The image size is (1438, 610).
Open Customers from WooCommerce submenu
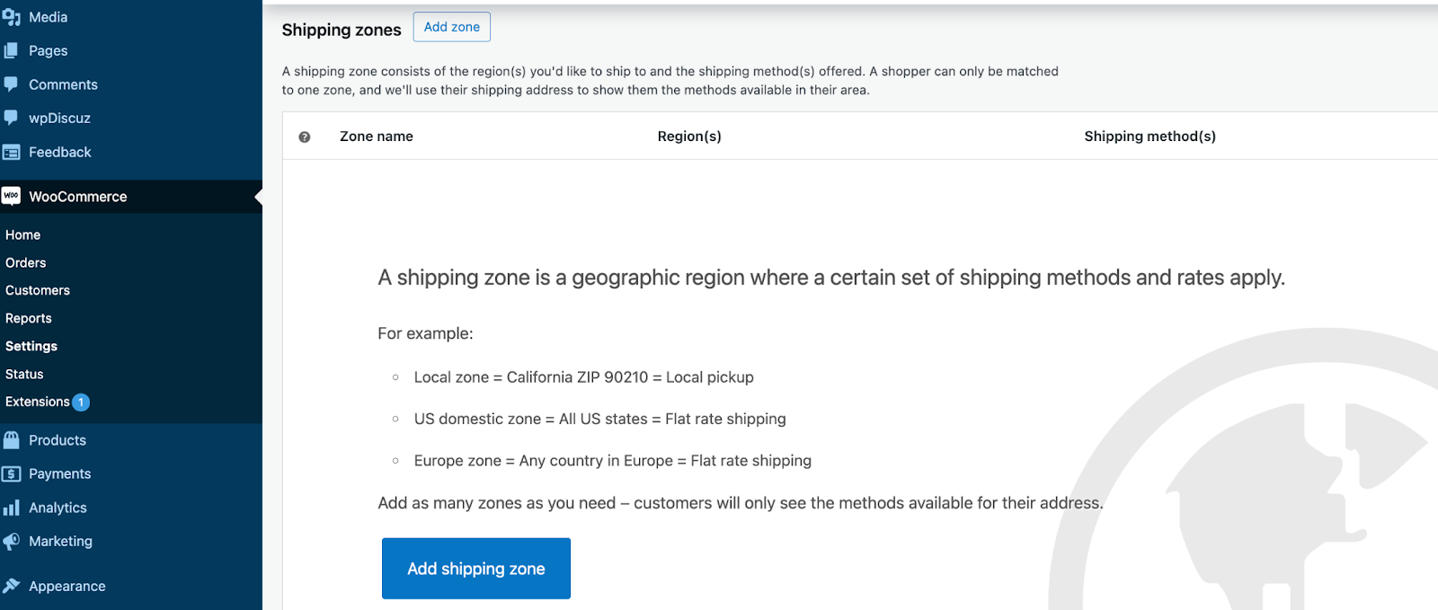[x=38, y=290]
